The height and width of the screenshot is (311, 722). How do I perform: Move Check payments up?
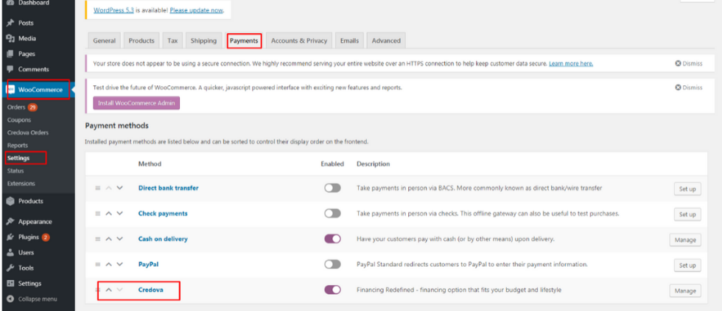pyautogui.click(x=109, y=214)
